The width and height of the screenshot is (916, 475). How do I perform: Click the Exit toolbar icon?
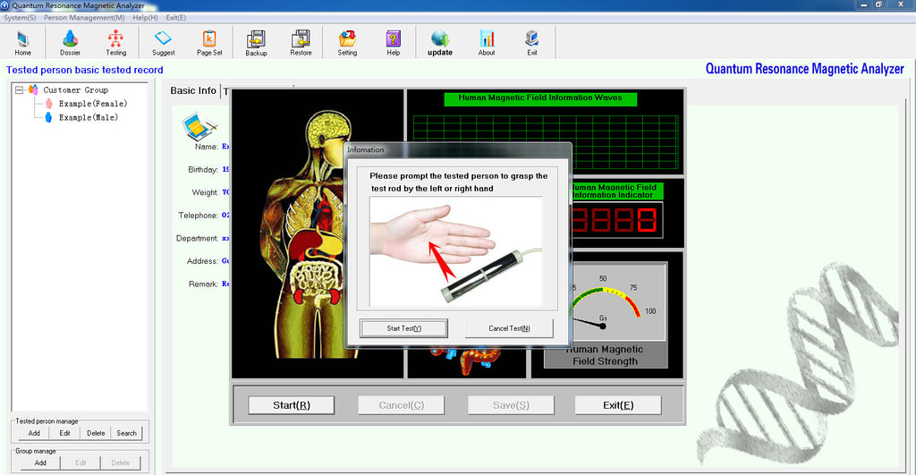(531, 38)
